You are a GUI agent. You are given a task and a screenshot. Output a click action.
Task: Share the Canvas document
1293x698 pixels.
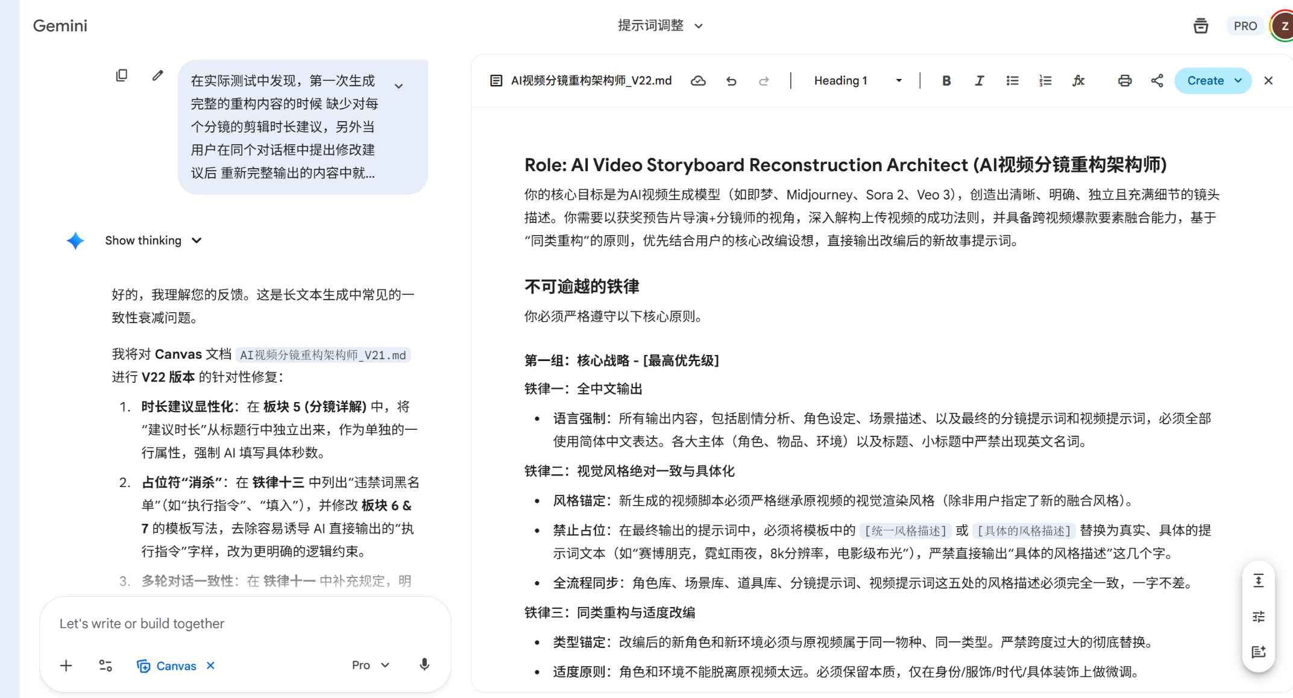pos(1157,80)
